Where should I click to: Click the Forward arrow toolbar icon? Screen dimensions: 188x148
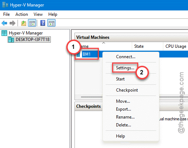[x=13, y=23]
